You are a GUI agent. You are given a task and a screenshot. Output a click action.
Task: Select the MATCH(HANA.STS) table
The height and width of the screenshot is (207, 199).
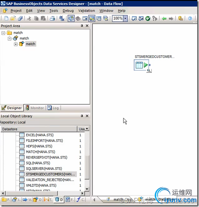click(x=40, y=152)
